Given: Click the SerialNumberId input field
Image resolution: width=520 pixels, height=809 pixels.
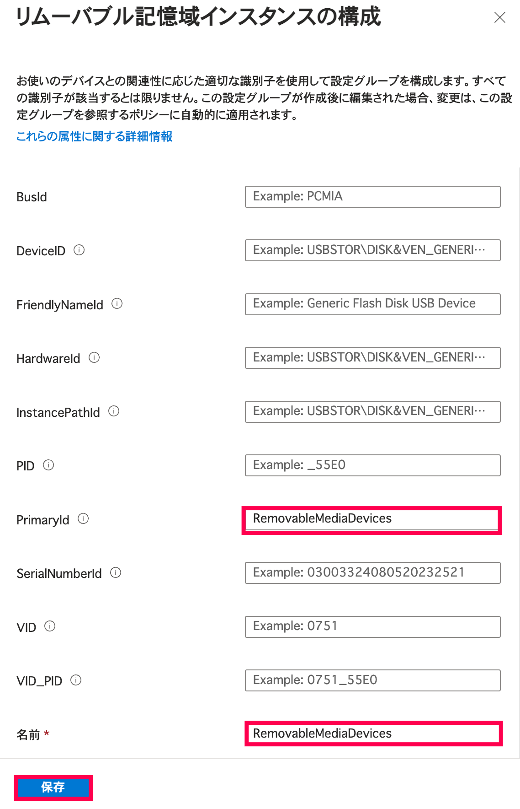Looking at the screenshot, I should [372, 573].
